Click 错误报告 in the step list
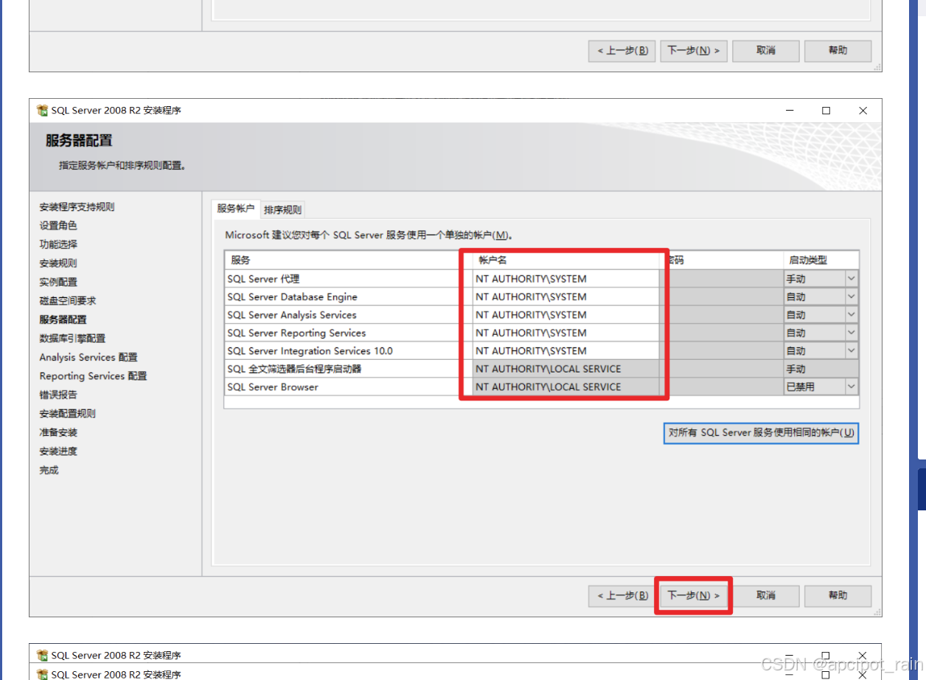926x680 pixels. tap(58, 395)
